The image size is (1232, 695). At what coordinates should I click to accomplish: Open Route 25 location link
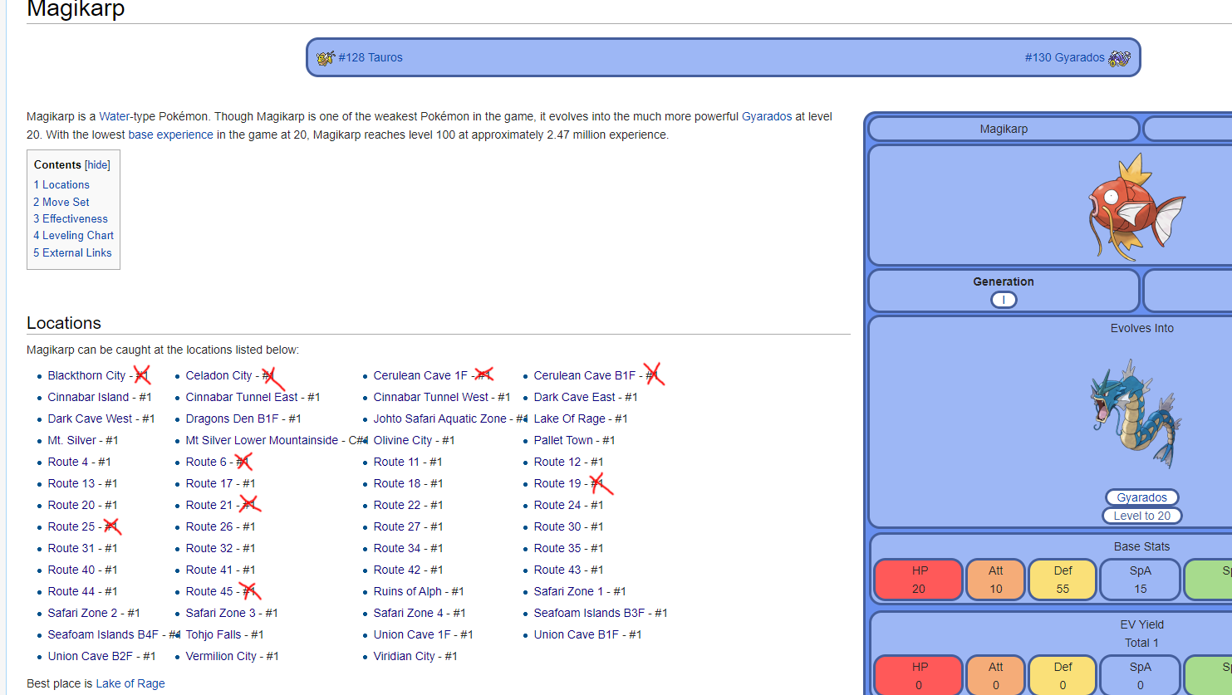pos(71,526)
